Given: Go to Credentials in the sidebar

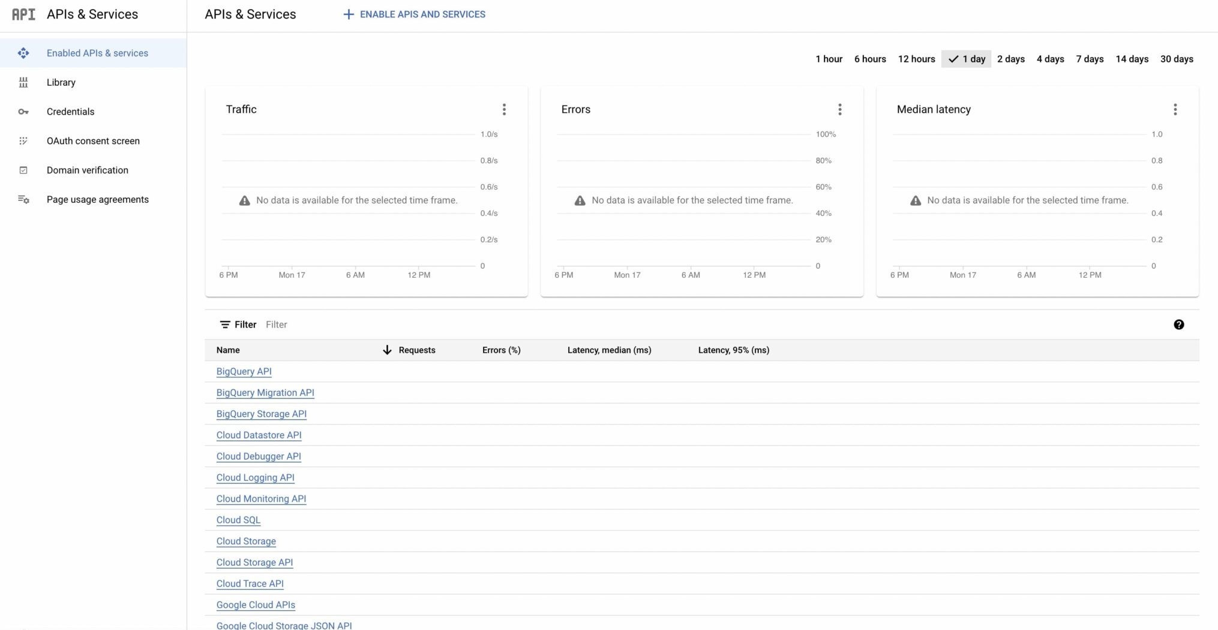Looking at the screenshot, I should pos(70,112).
